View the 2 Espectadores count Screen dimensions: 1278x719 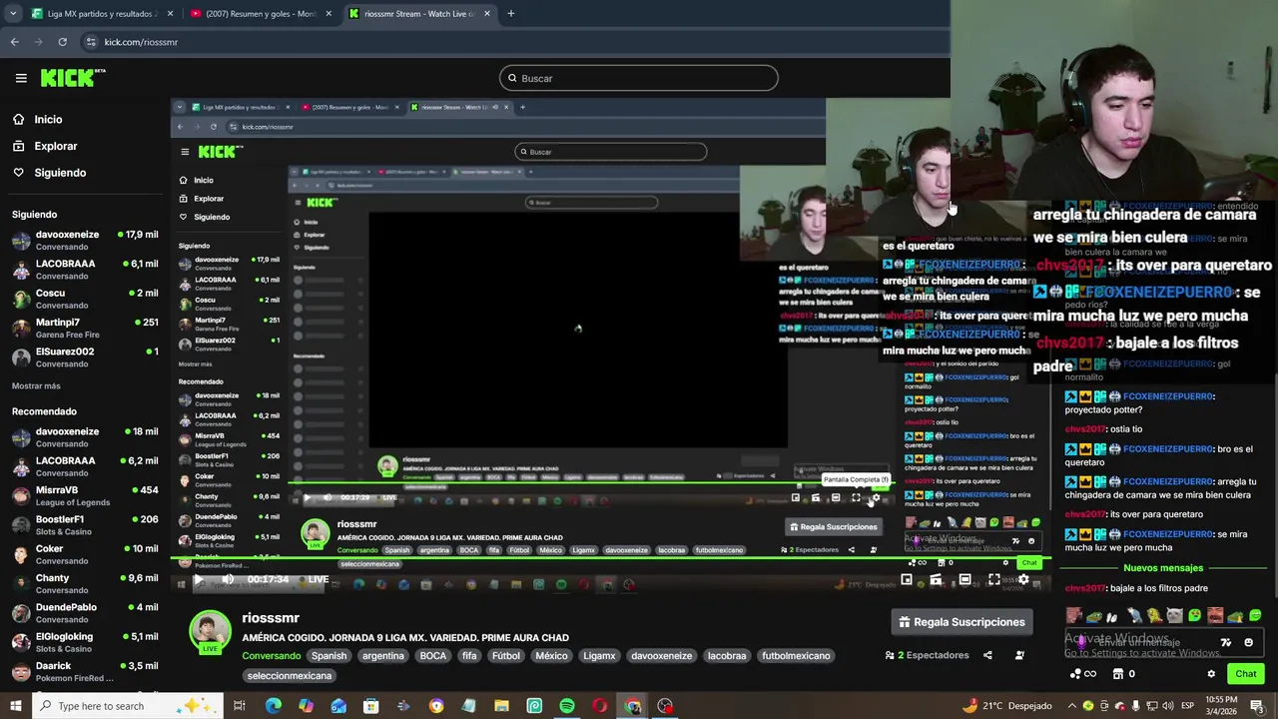pyautogui.click(x=928, y=655)
